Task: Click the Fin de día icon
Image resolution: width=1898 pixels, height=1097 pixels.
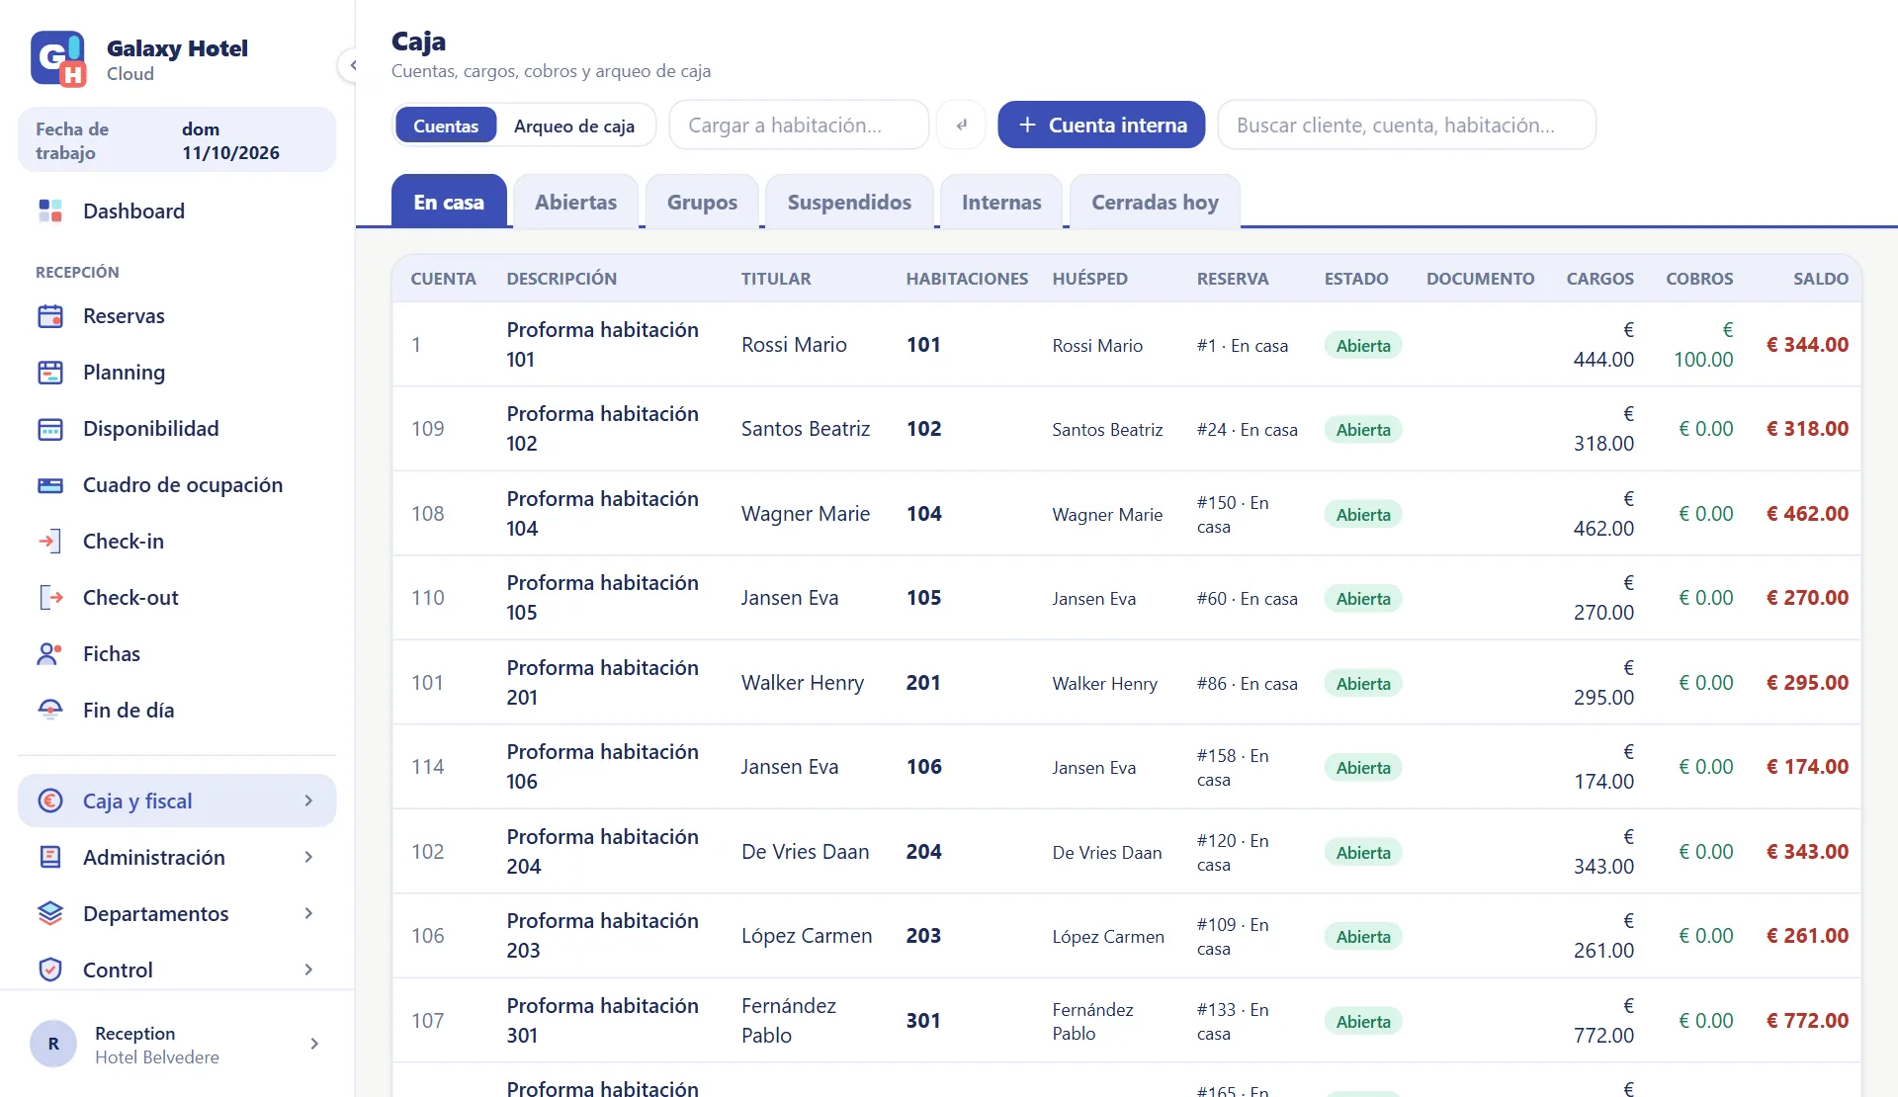Action: [50, 711]
